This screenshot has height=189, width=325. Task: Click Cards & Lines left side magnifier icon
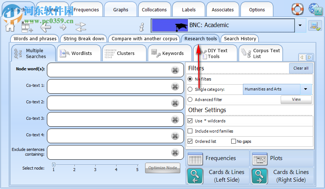click(x=195, y=176)
